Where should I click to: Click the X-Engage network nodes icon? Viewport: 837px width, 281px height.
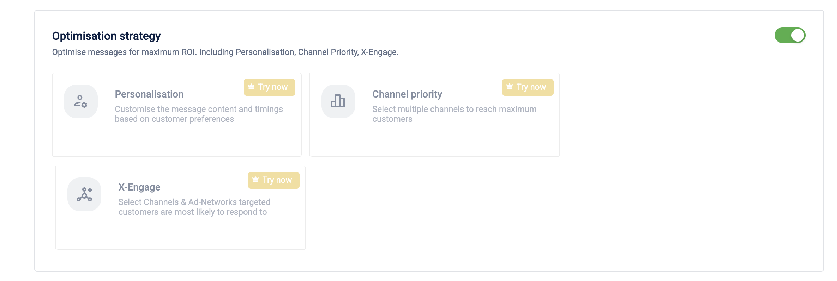coord(84,194)
